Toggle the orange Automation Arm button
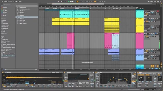163x91 pixels. (77, 2)
